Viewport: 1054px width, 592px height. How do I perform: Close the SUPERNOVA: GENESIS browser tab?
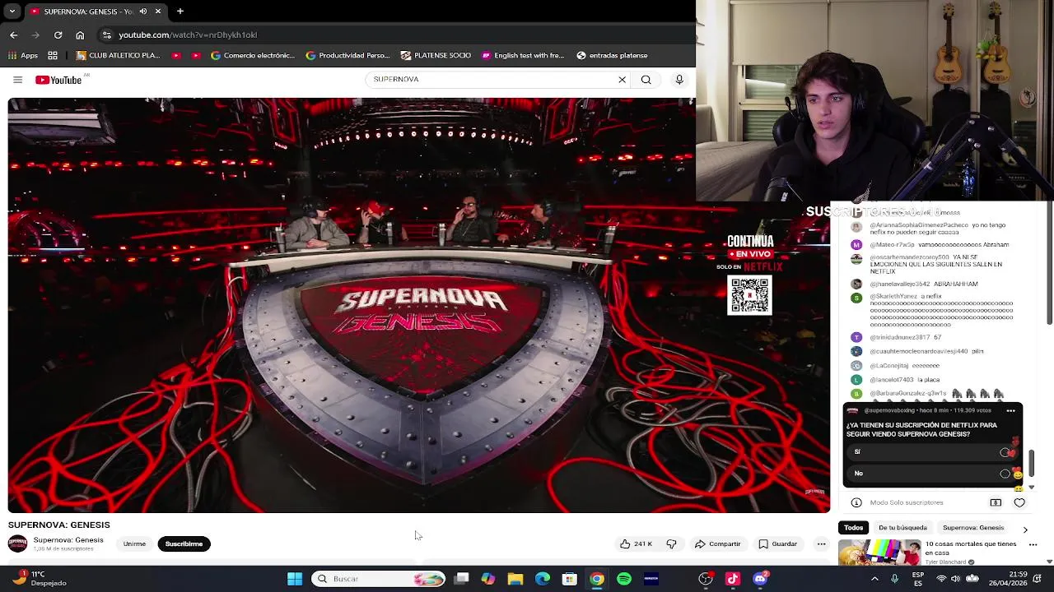[x=158, y=12]
